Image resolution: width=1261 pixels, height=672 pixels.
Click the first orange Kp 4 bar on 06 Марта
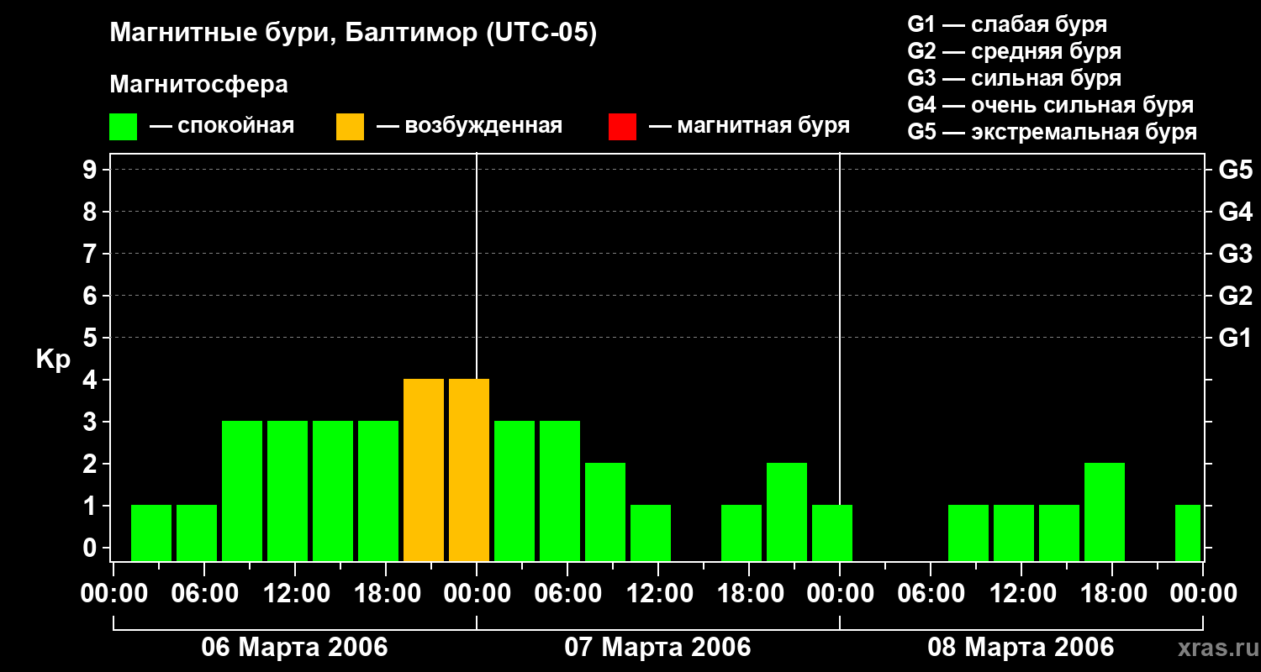(424, 470)
